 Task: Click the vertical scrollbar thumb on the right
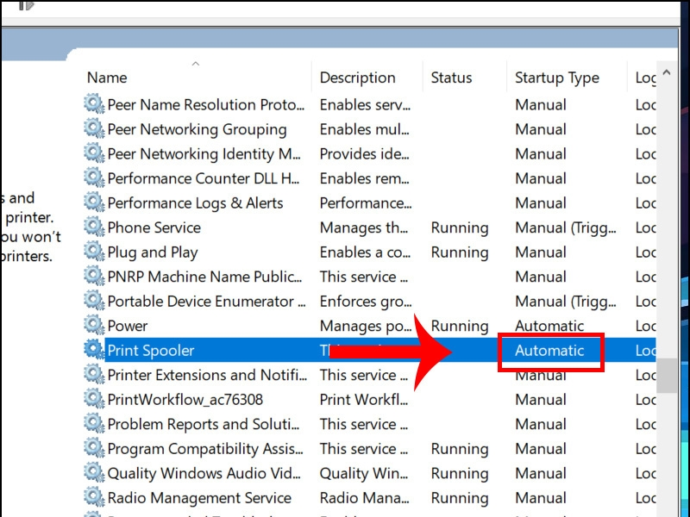[x=666, y=376]
